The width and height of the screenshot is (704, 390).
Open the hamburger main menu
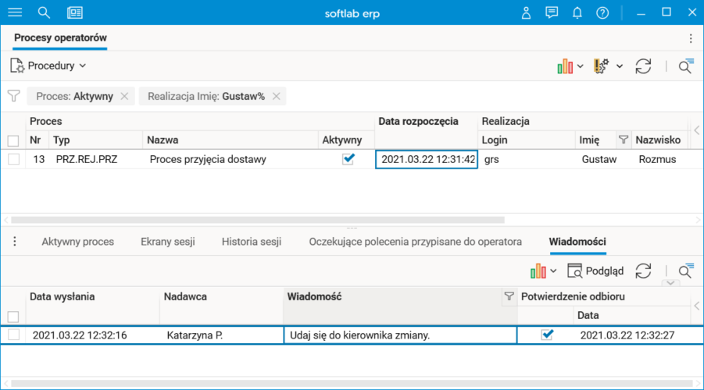(15, 12)
